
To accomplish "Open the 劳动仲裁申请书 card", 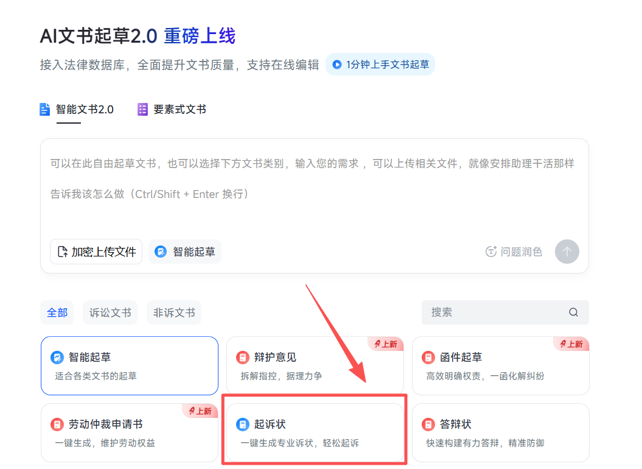I will (x=130, y=433).
